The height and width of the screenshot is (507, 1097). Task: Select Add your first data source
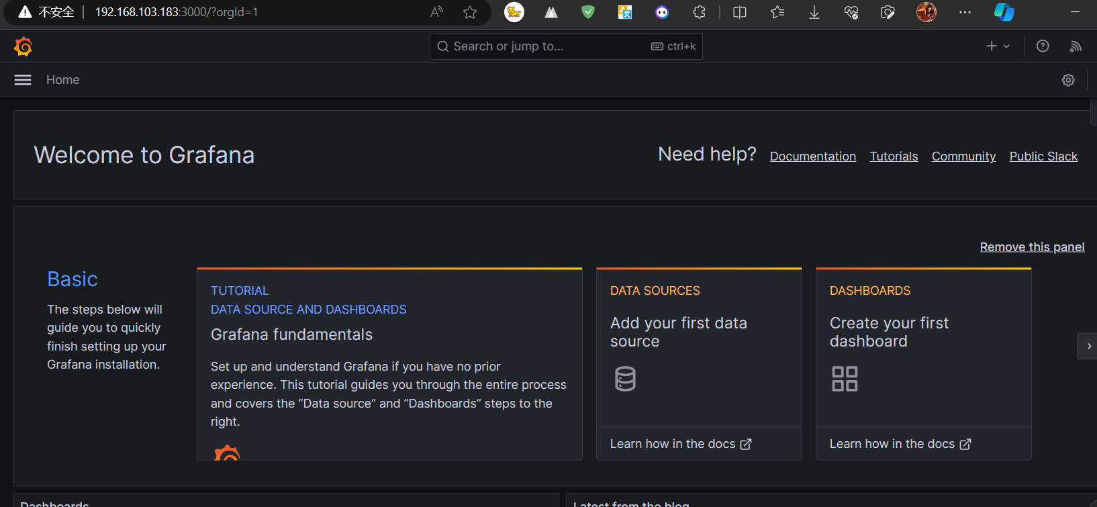click(x=679, y=332)
